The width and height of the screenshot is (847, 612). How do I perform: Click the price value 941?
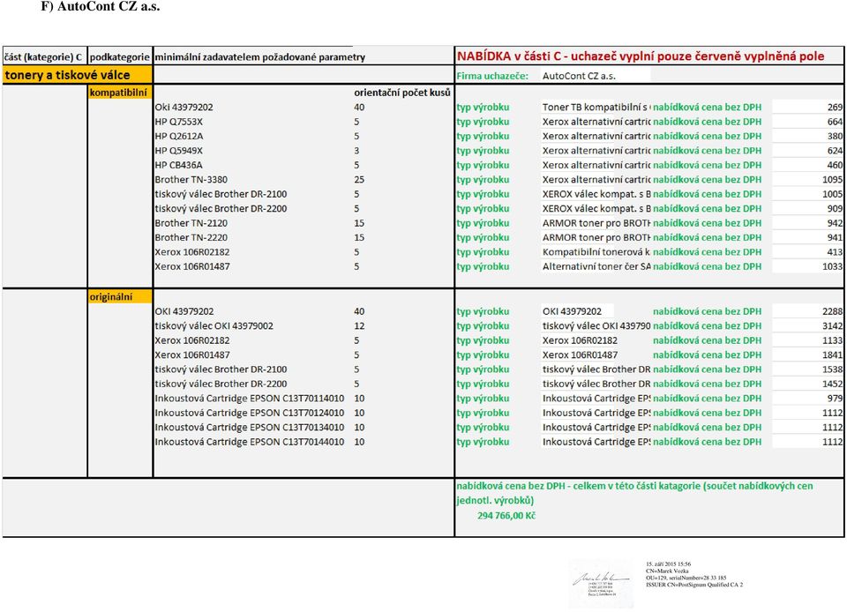click(835, 237)
